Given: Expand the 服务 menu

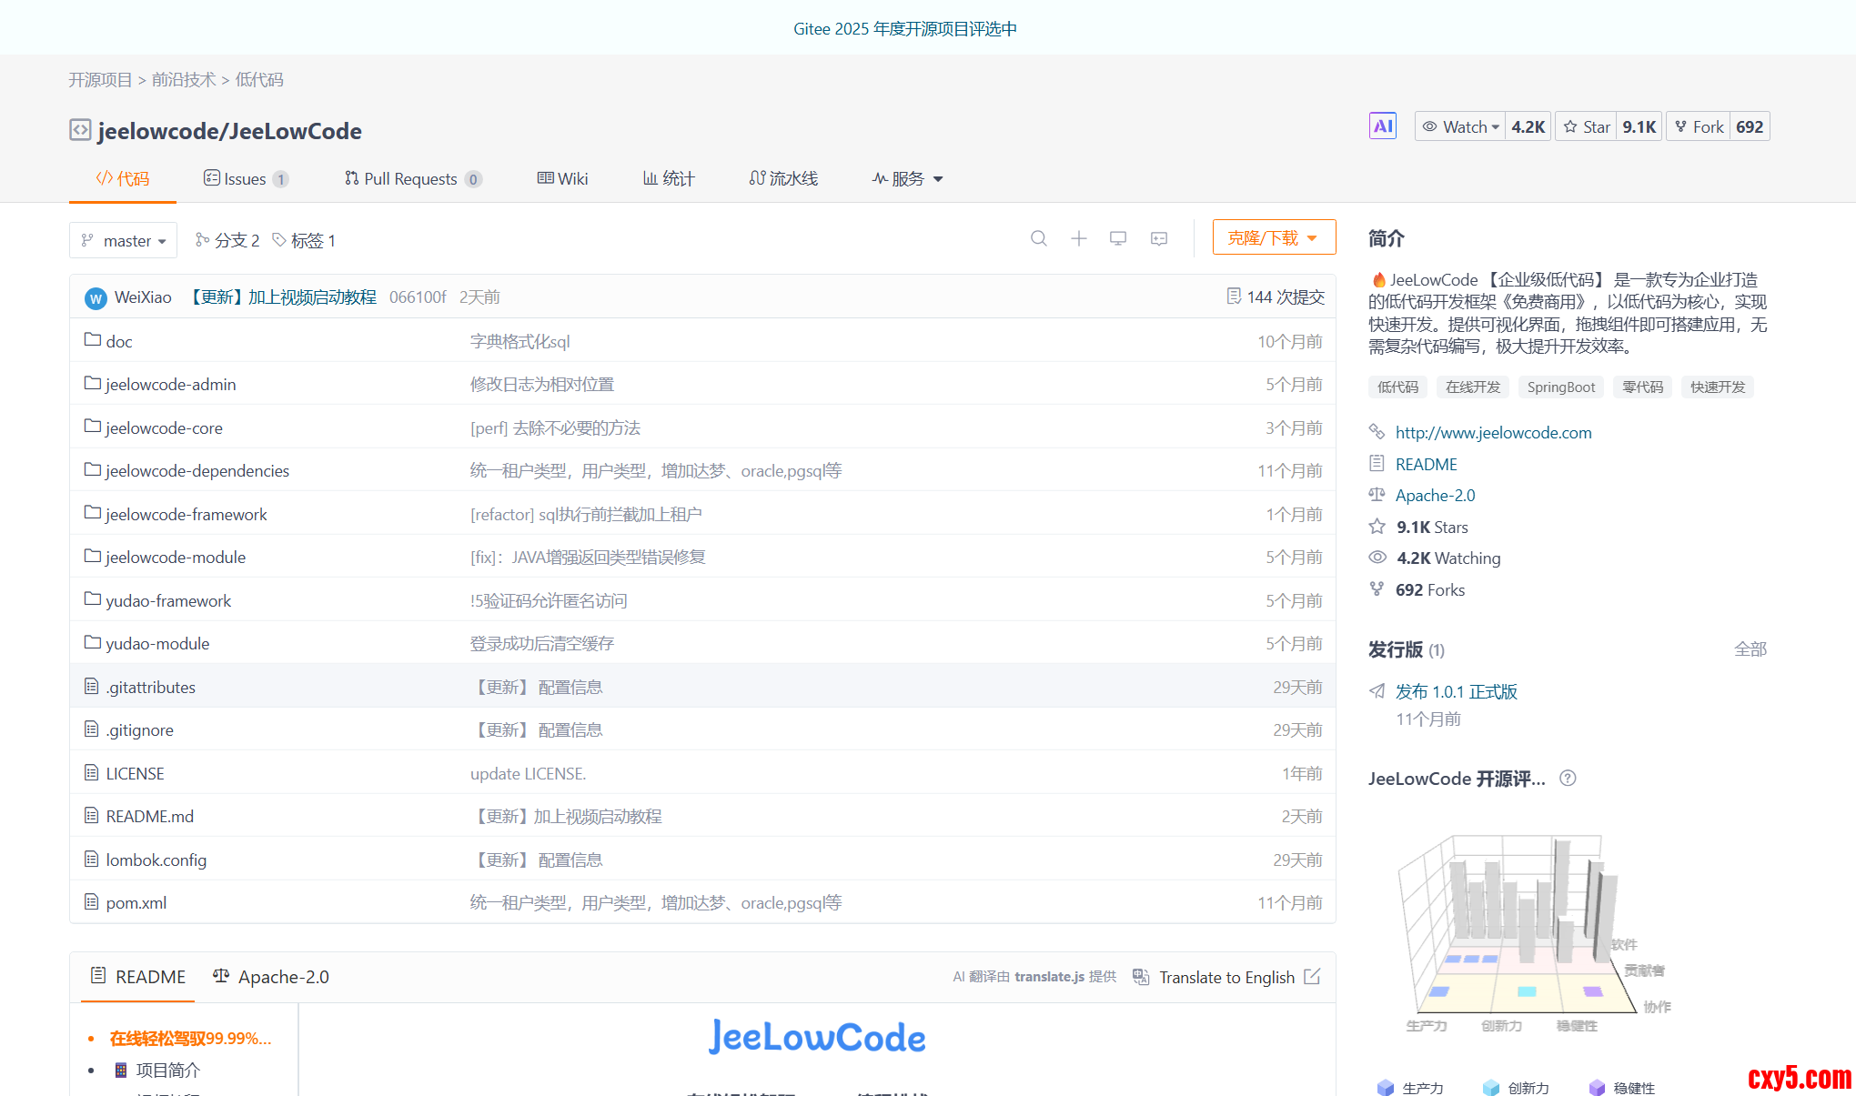Looking at the screenshot, I should [907, 179].
